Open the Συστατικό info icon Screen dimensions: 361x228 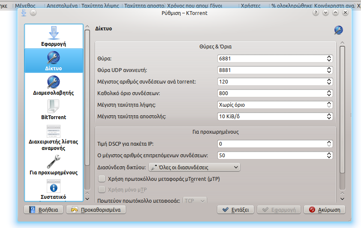point(54,186)
